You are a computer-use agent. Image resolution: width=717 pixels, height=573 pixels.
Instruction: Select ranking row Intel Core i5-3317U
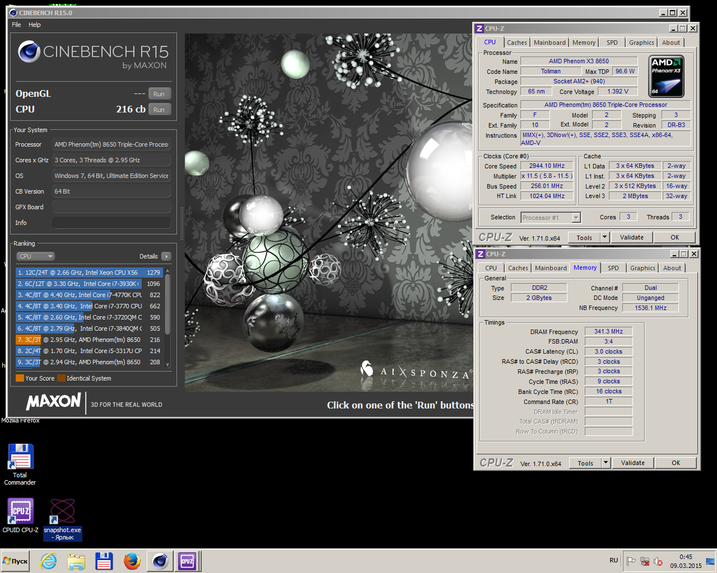point(89,351)
